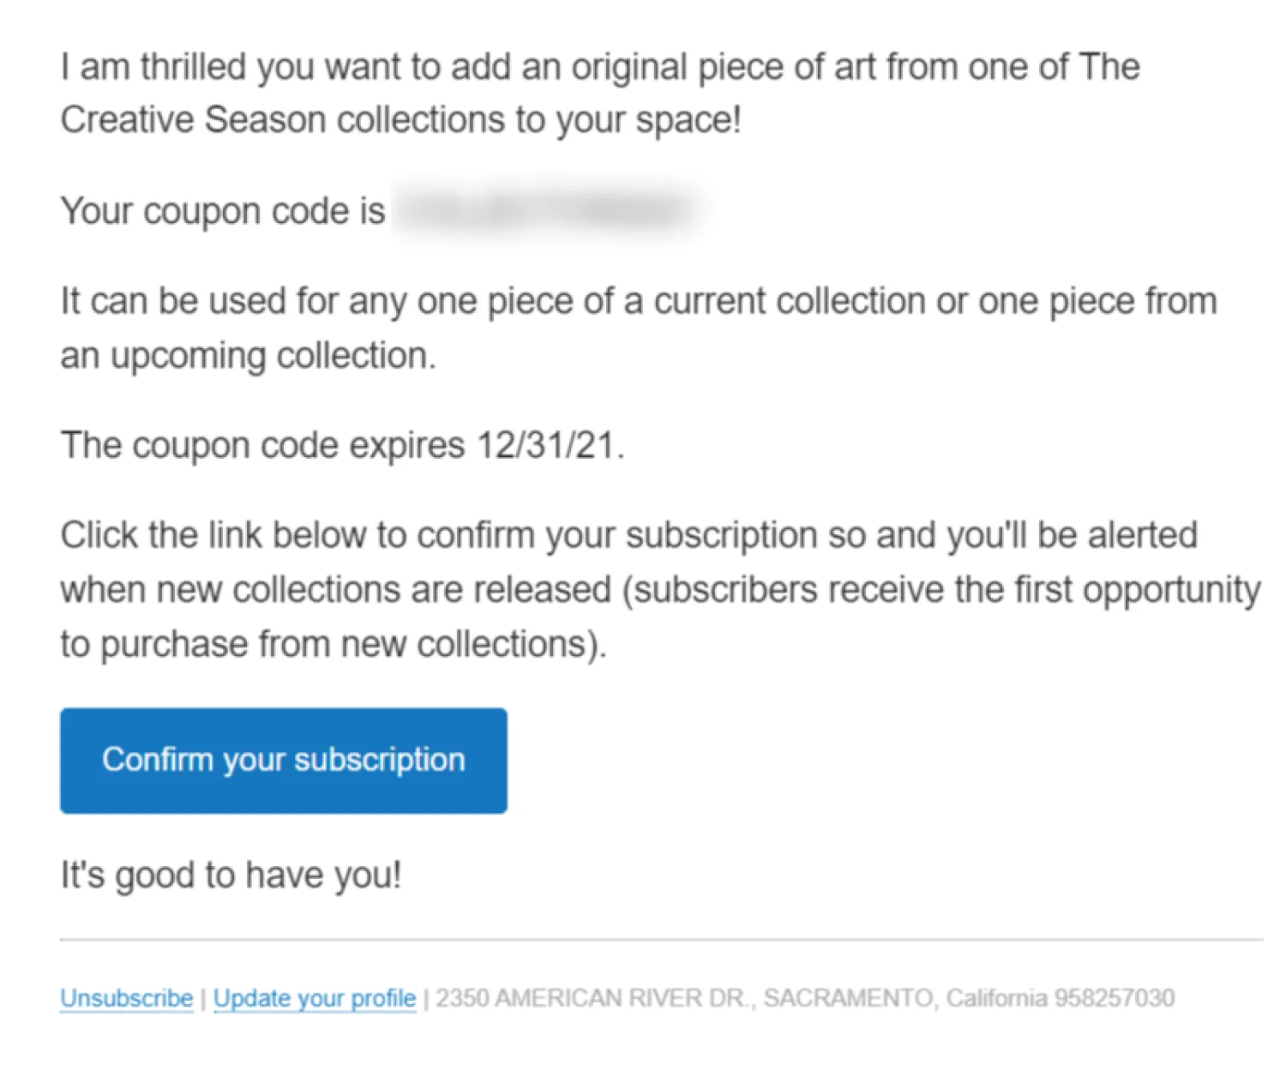Click 'The coupon code expires' text
This screenshot has height=1065, width=1286.
click(x=262, y=446)
